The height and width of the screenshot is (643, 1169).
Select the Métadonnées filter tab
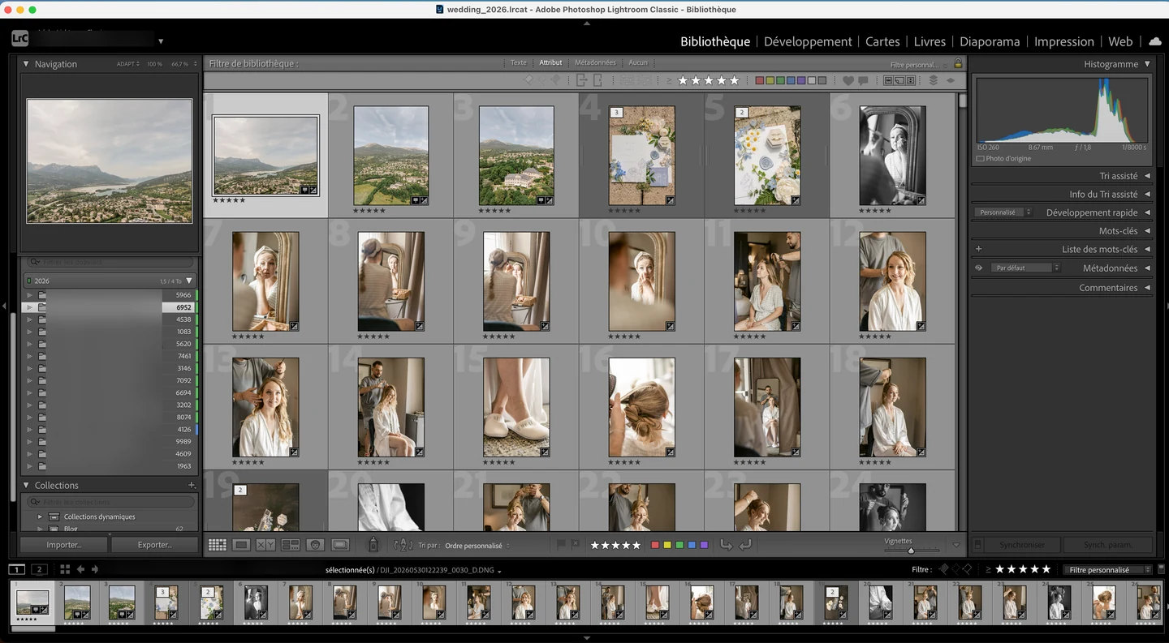[595, 62]
